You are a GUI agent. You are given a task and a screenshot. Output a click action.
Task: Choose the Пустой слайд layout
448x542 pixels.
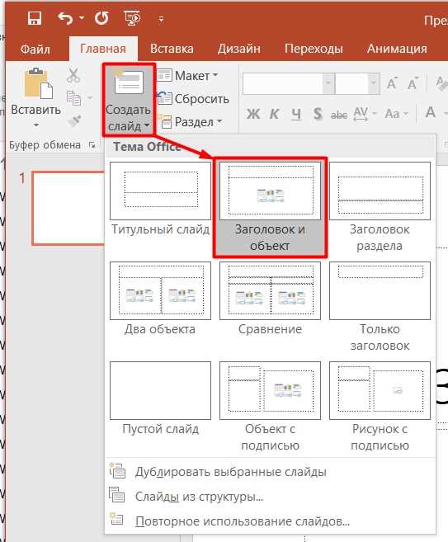click(160, 399)
